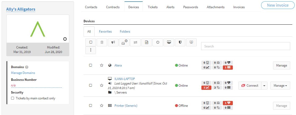Star the Atera device as favorite
The image size is (296, 115).
(101, 65)
